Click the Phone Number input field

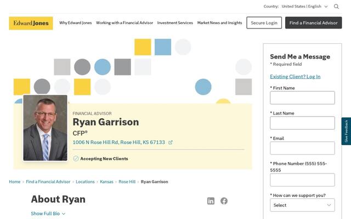click(x=302, y=180)
